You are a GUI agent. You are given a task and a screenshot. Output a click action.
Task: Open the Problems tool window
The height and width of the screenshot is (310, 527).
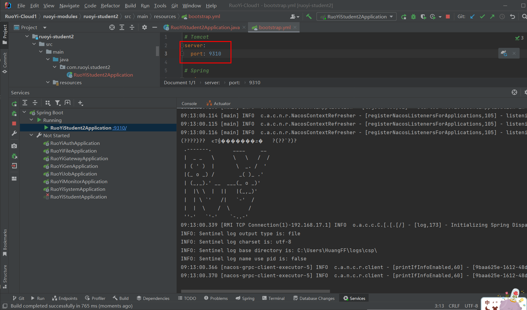coord(216,298)
